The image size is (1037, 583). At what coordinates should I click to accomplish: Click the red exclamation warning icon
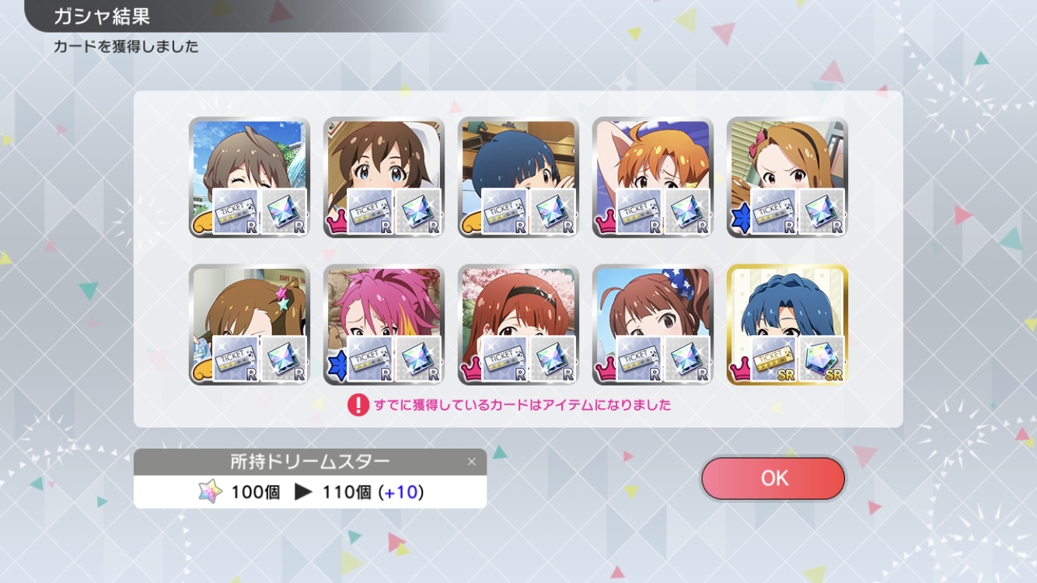(x=358, y=405)
